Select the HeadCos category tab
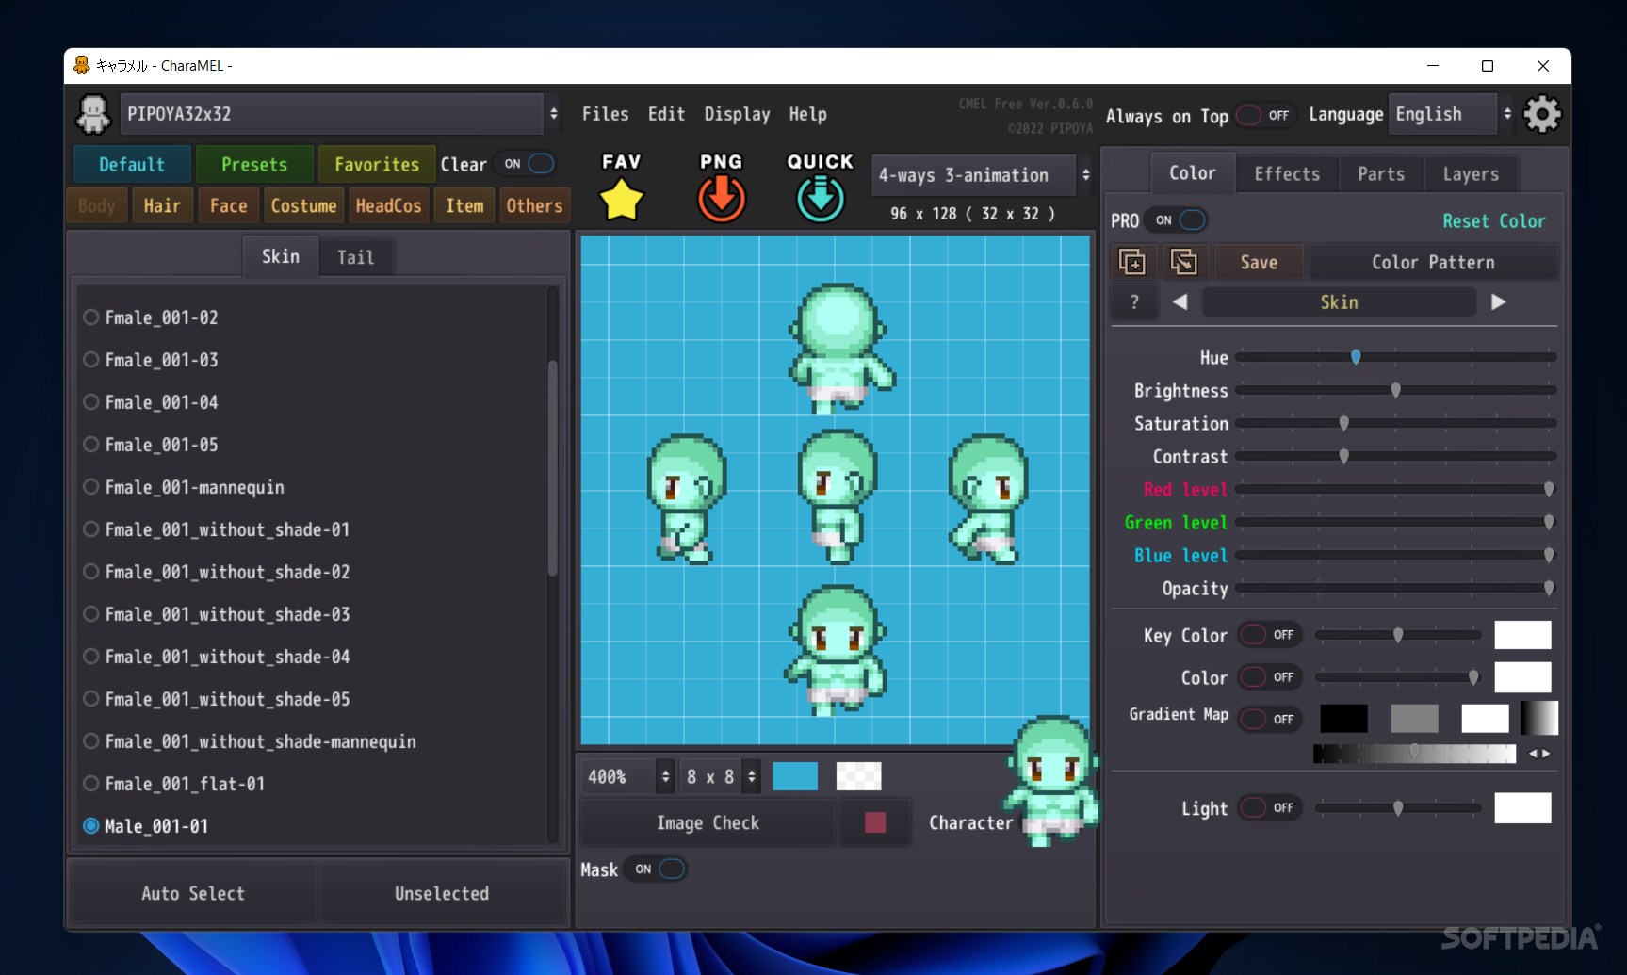The image size is (1627, 975). pos(388,205)
